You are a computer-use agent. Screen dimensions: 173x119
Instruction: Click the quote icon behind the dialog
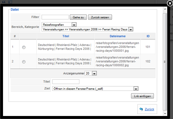point(4,2)
